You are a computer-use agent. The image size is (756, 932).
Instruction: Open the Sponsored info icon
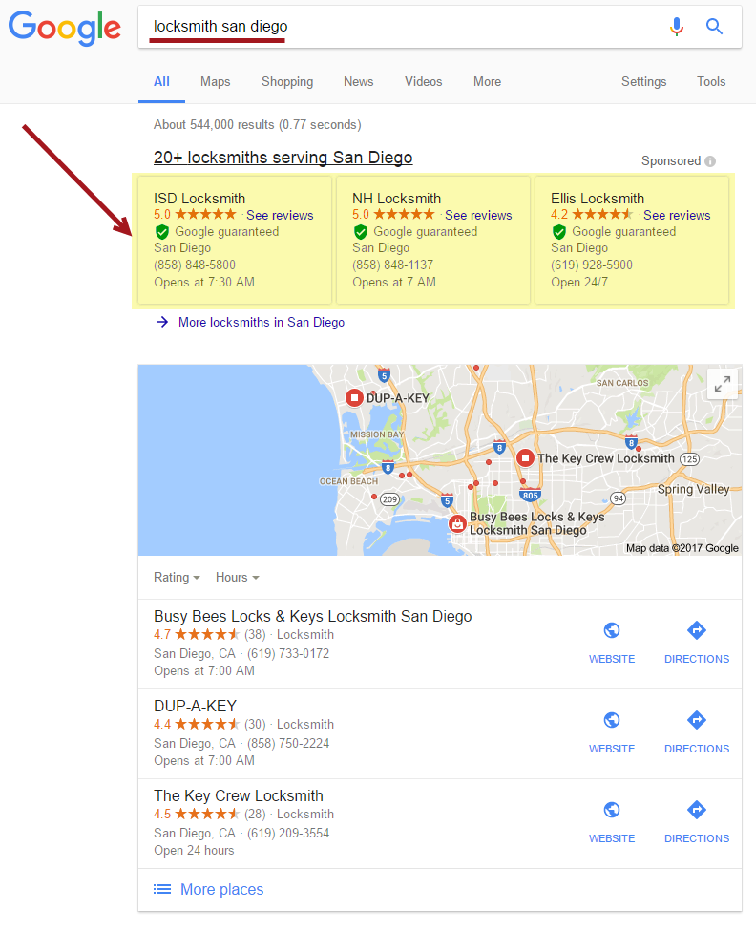point(710,161)
